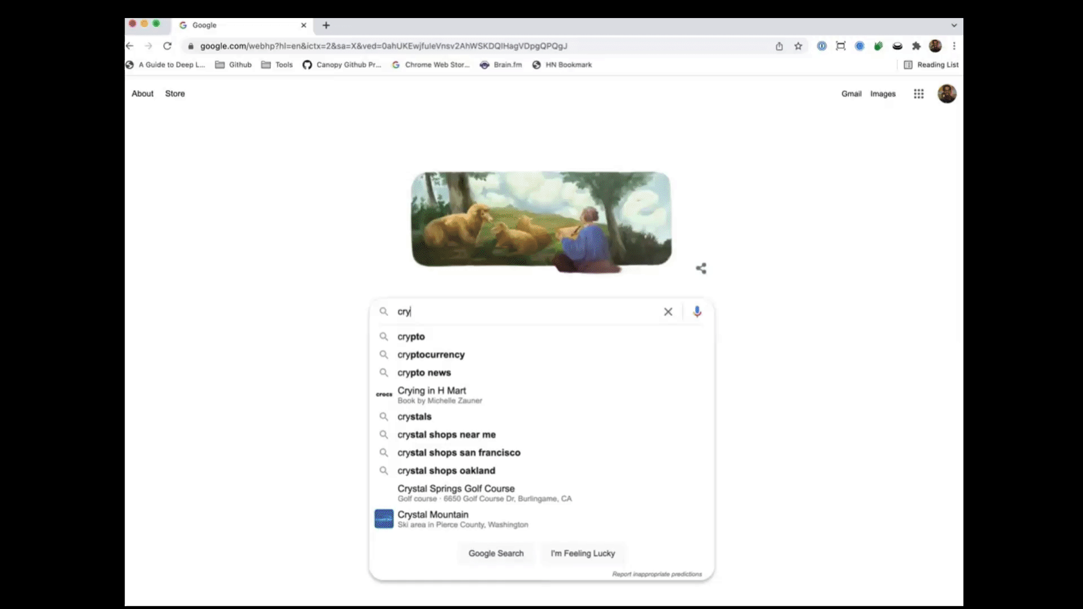Reload the Google page
The height and width of the screenshot is (609, 1083).
[168, 46]
